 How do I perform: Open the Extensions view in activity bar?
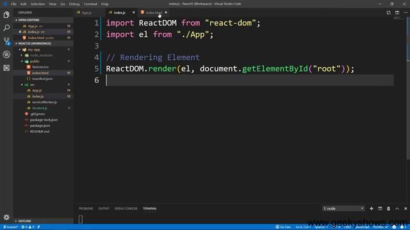(x=6, y=68)
